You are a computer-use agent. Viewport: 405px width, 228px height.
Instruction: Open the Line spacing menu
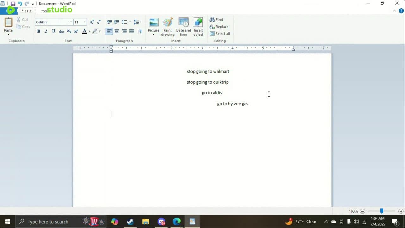138,22
